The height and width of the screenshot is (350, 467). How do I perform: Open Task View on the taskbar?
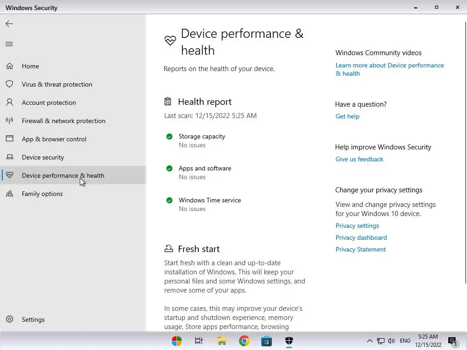click(x=199, y=341)
